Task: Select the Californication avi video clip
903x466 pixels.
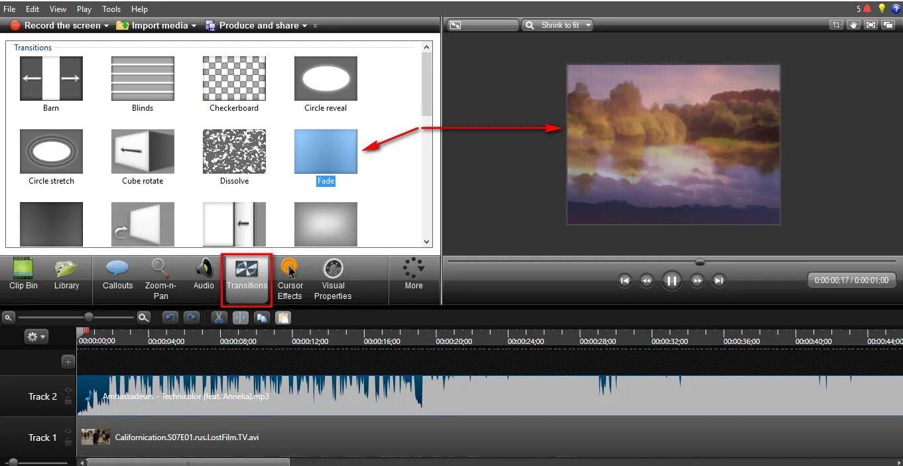Action: (x=490, y=437)
